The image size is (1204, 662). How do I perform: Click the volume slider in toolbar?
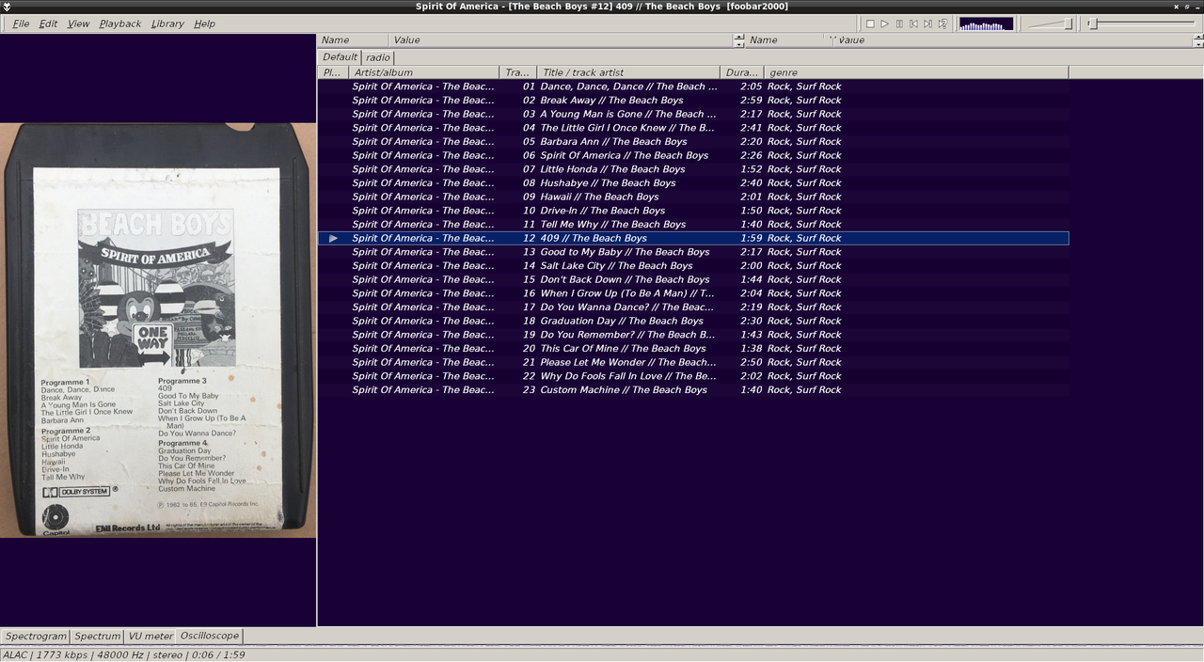pyautogui.click(x=1050, y=24)
